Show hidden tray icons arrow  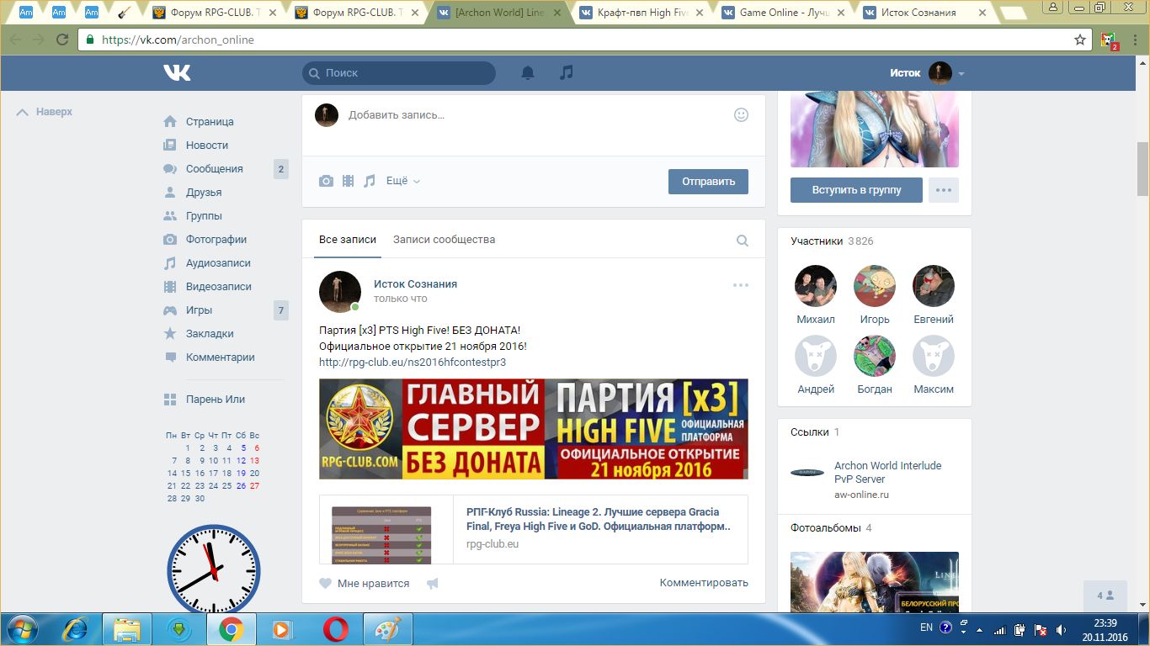point(979,628)
